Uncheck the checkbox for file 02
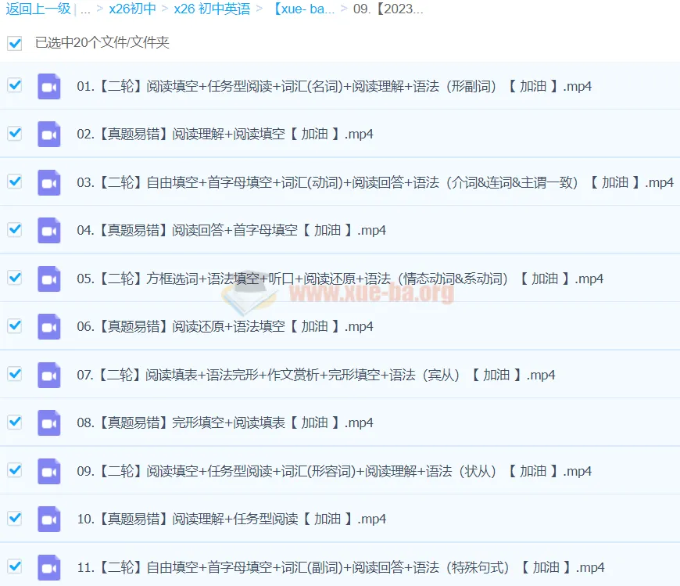 [15, 133]
